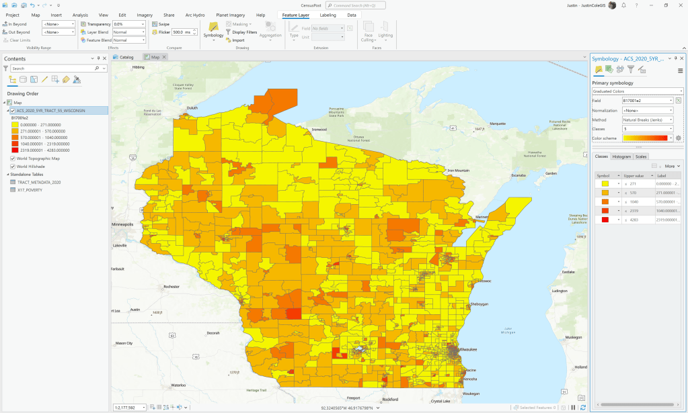Image resolution: width=688 pixels, height=413 pixels.
Task: Toggle the World Hillshade layer checkbox
Action: click(x=13, y=166)
